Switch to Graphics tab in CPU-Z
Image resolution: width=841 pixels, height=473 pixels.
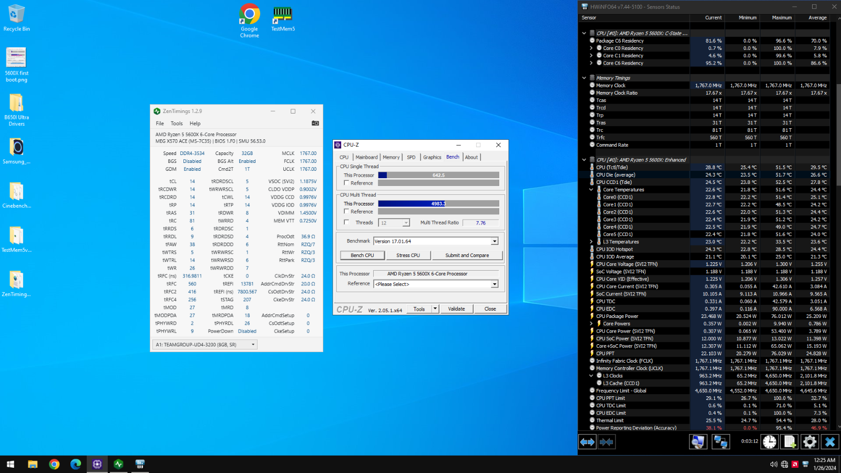pyautogui.click(x=432, y=157)
